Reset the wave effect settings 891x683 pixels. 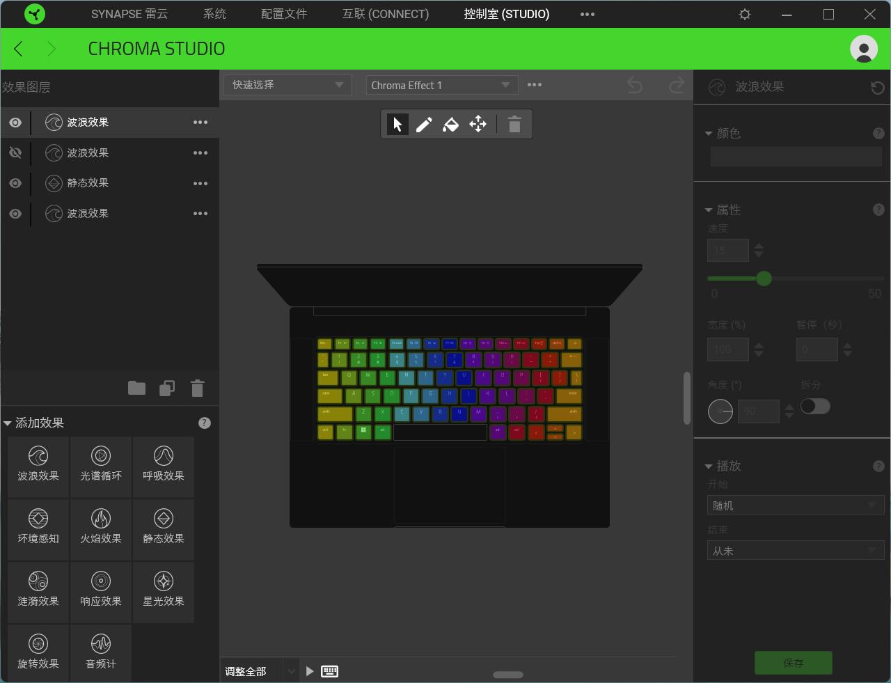(878, 87)
